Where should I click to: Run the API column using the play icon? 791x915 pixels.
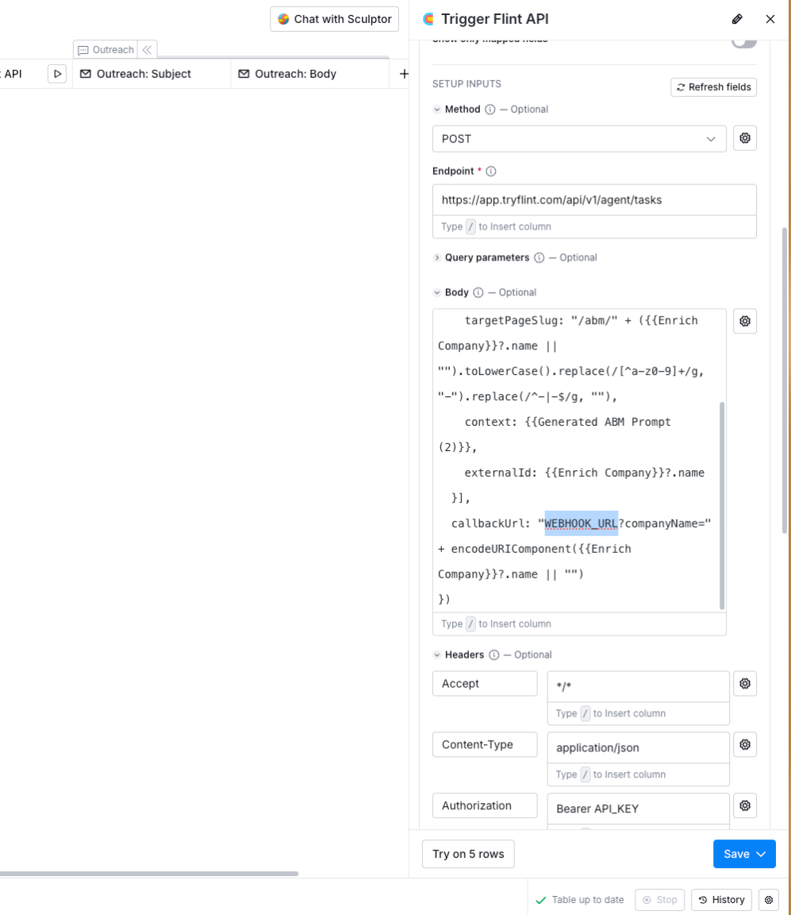[56, 73]
